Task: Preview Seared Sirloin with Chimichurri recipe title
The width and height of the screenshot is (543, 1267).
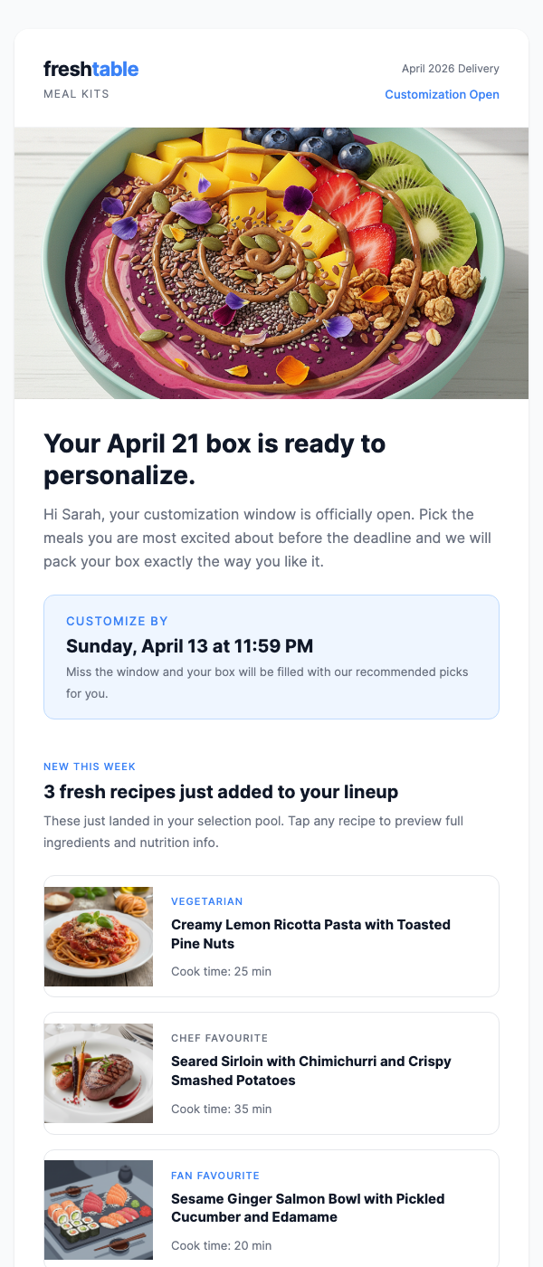Action: pos(310,1071)
